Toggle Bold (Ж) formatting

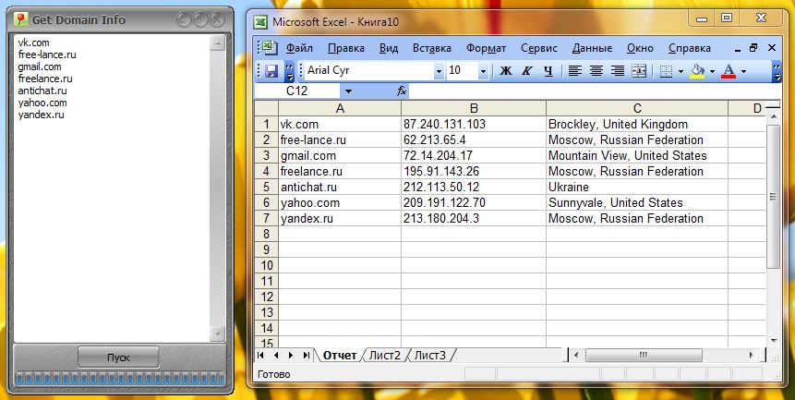click(505, 71)
